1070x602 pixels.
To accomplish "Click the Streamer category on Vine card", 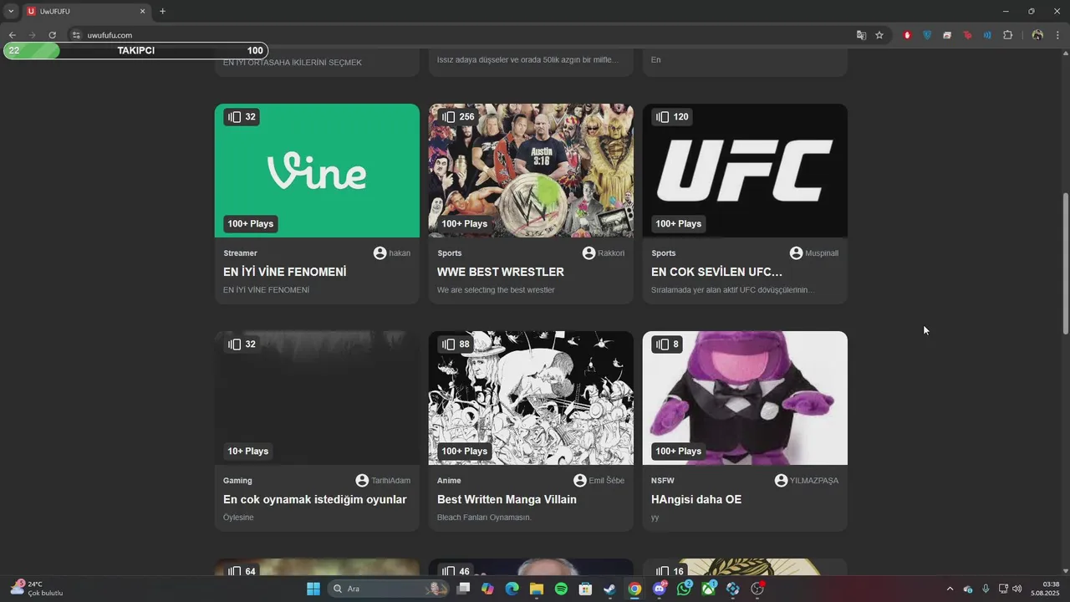I will pos(240,253).
